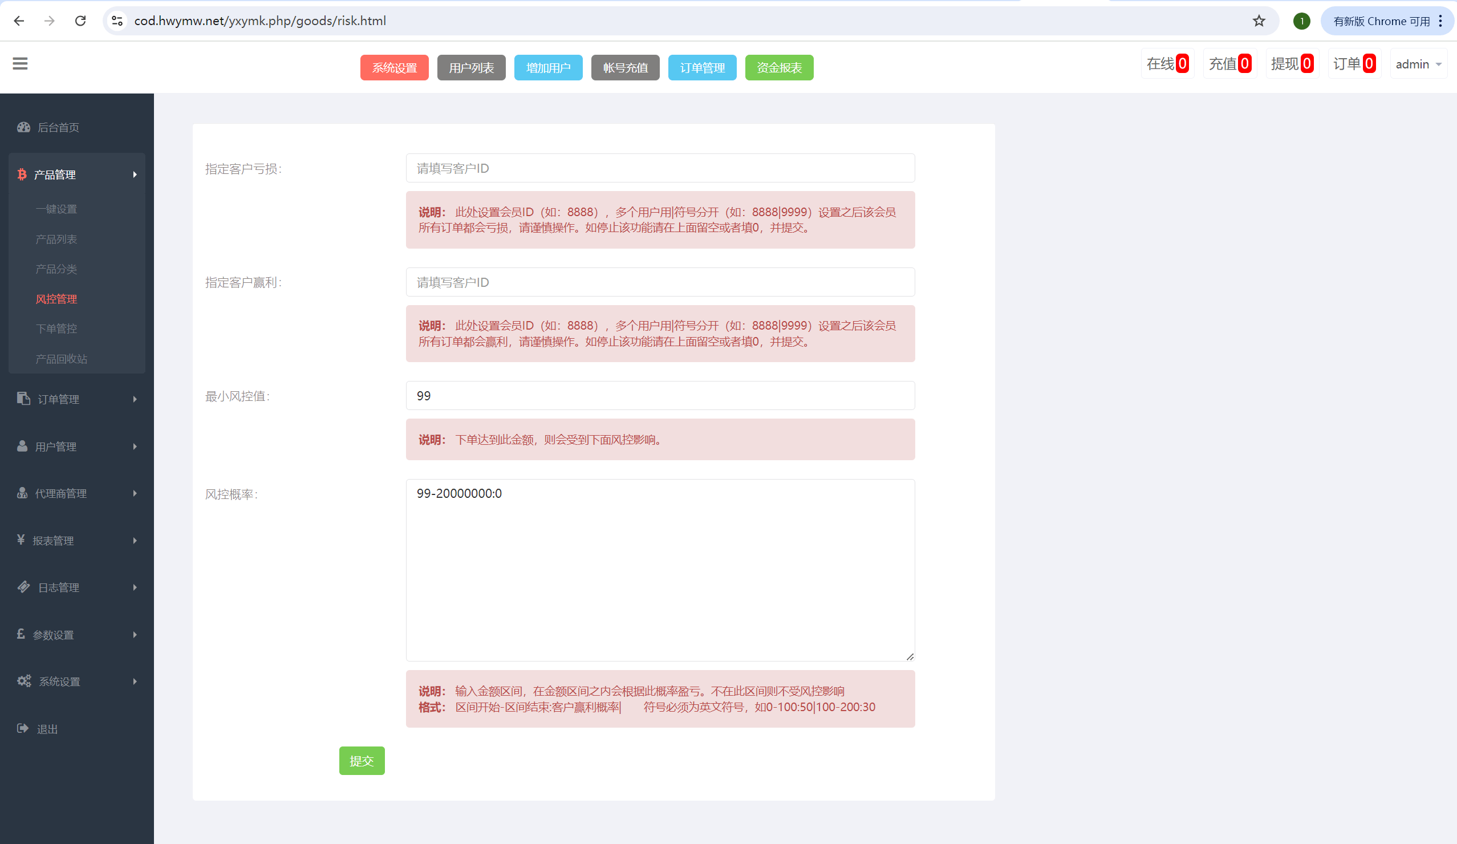
Task: Collapse the 产品管理 menu arrow
Action: [x=135, y=175]
